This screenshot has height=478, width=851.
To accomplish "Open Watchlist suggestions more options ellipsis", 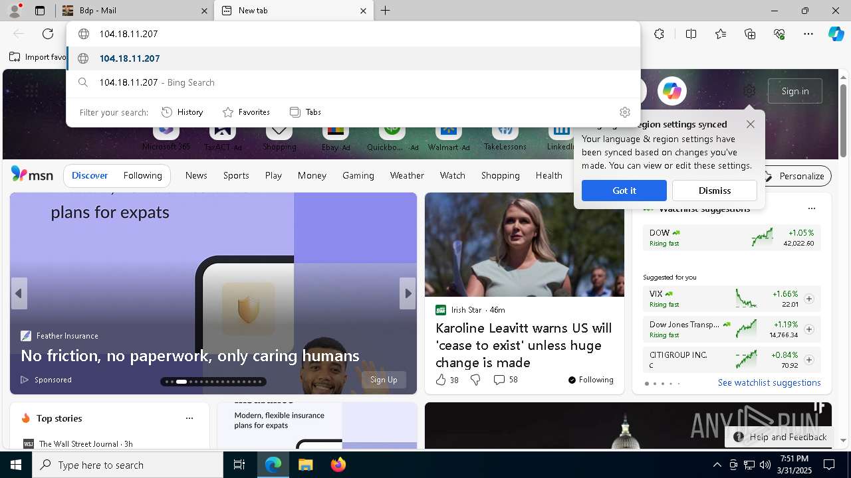I will click(811, 208).
